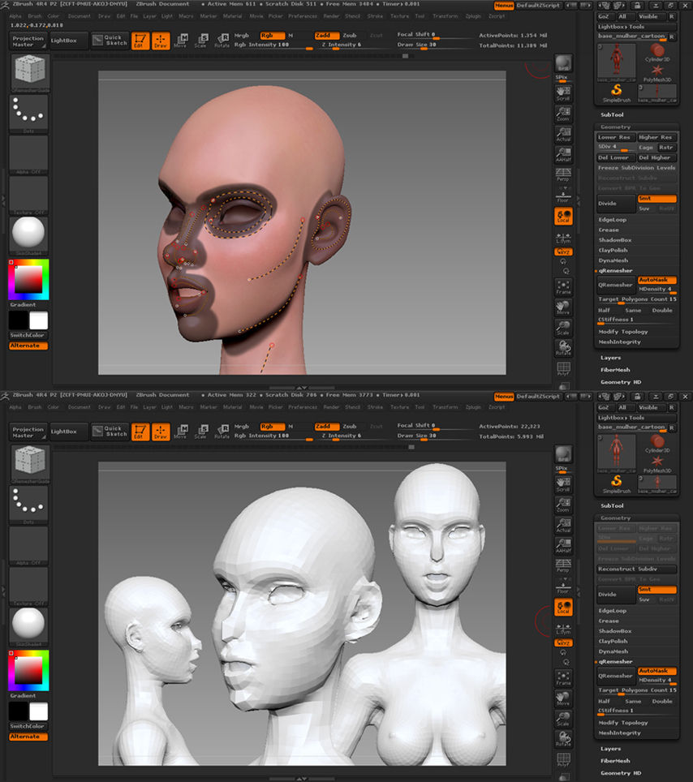Screen dimensions: 693x782
Task: Click QRemesher button in top window
Action: (x=616, y=285)
